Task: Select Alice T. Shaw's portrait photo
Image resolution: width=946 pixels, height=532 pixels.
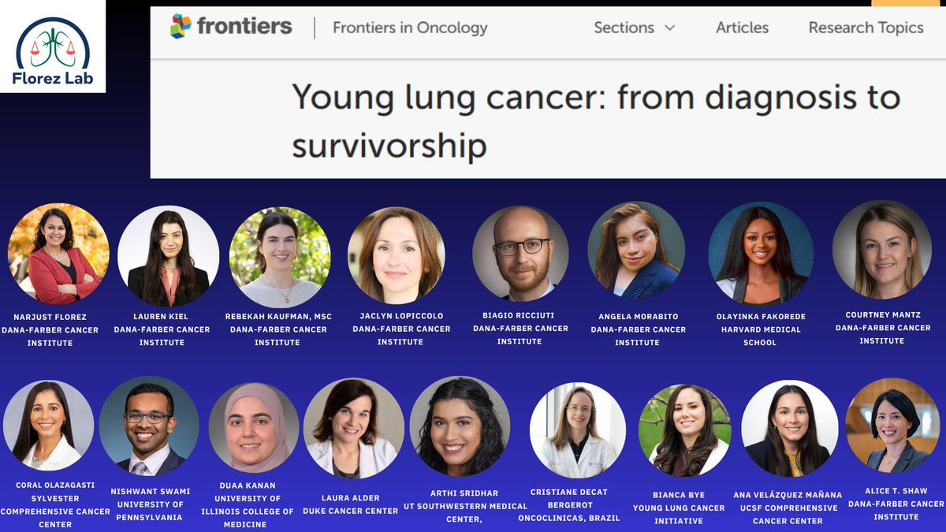Action: 892,426
